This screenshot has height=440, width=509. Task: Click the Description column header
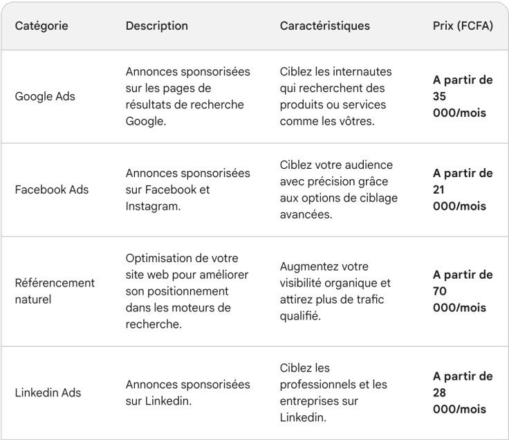pyautogui.click(x=156, y=26)
